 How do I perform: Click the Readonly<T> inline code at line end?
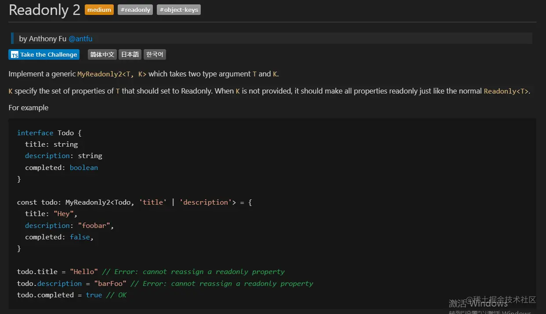coord(506,91)
